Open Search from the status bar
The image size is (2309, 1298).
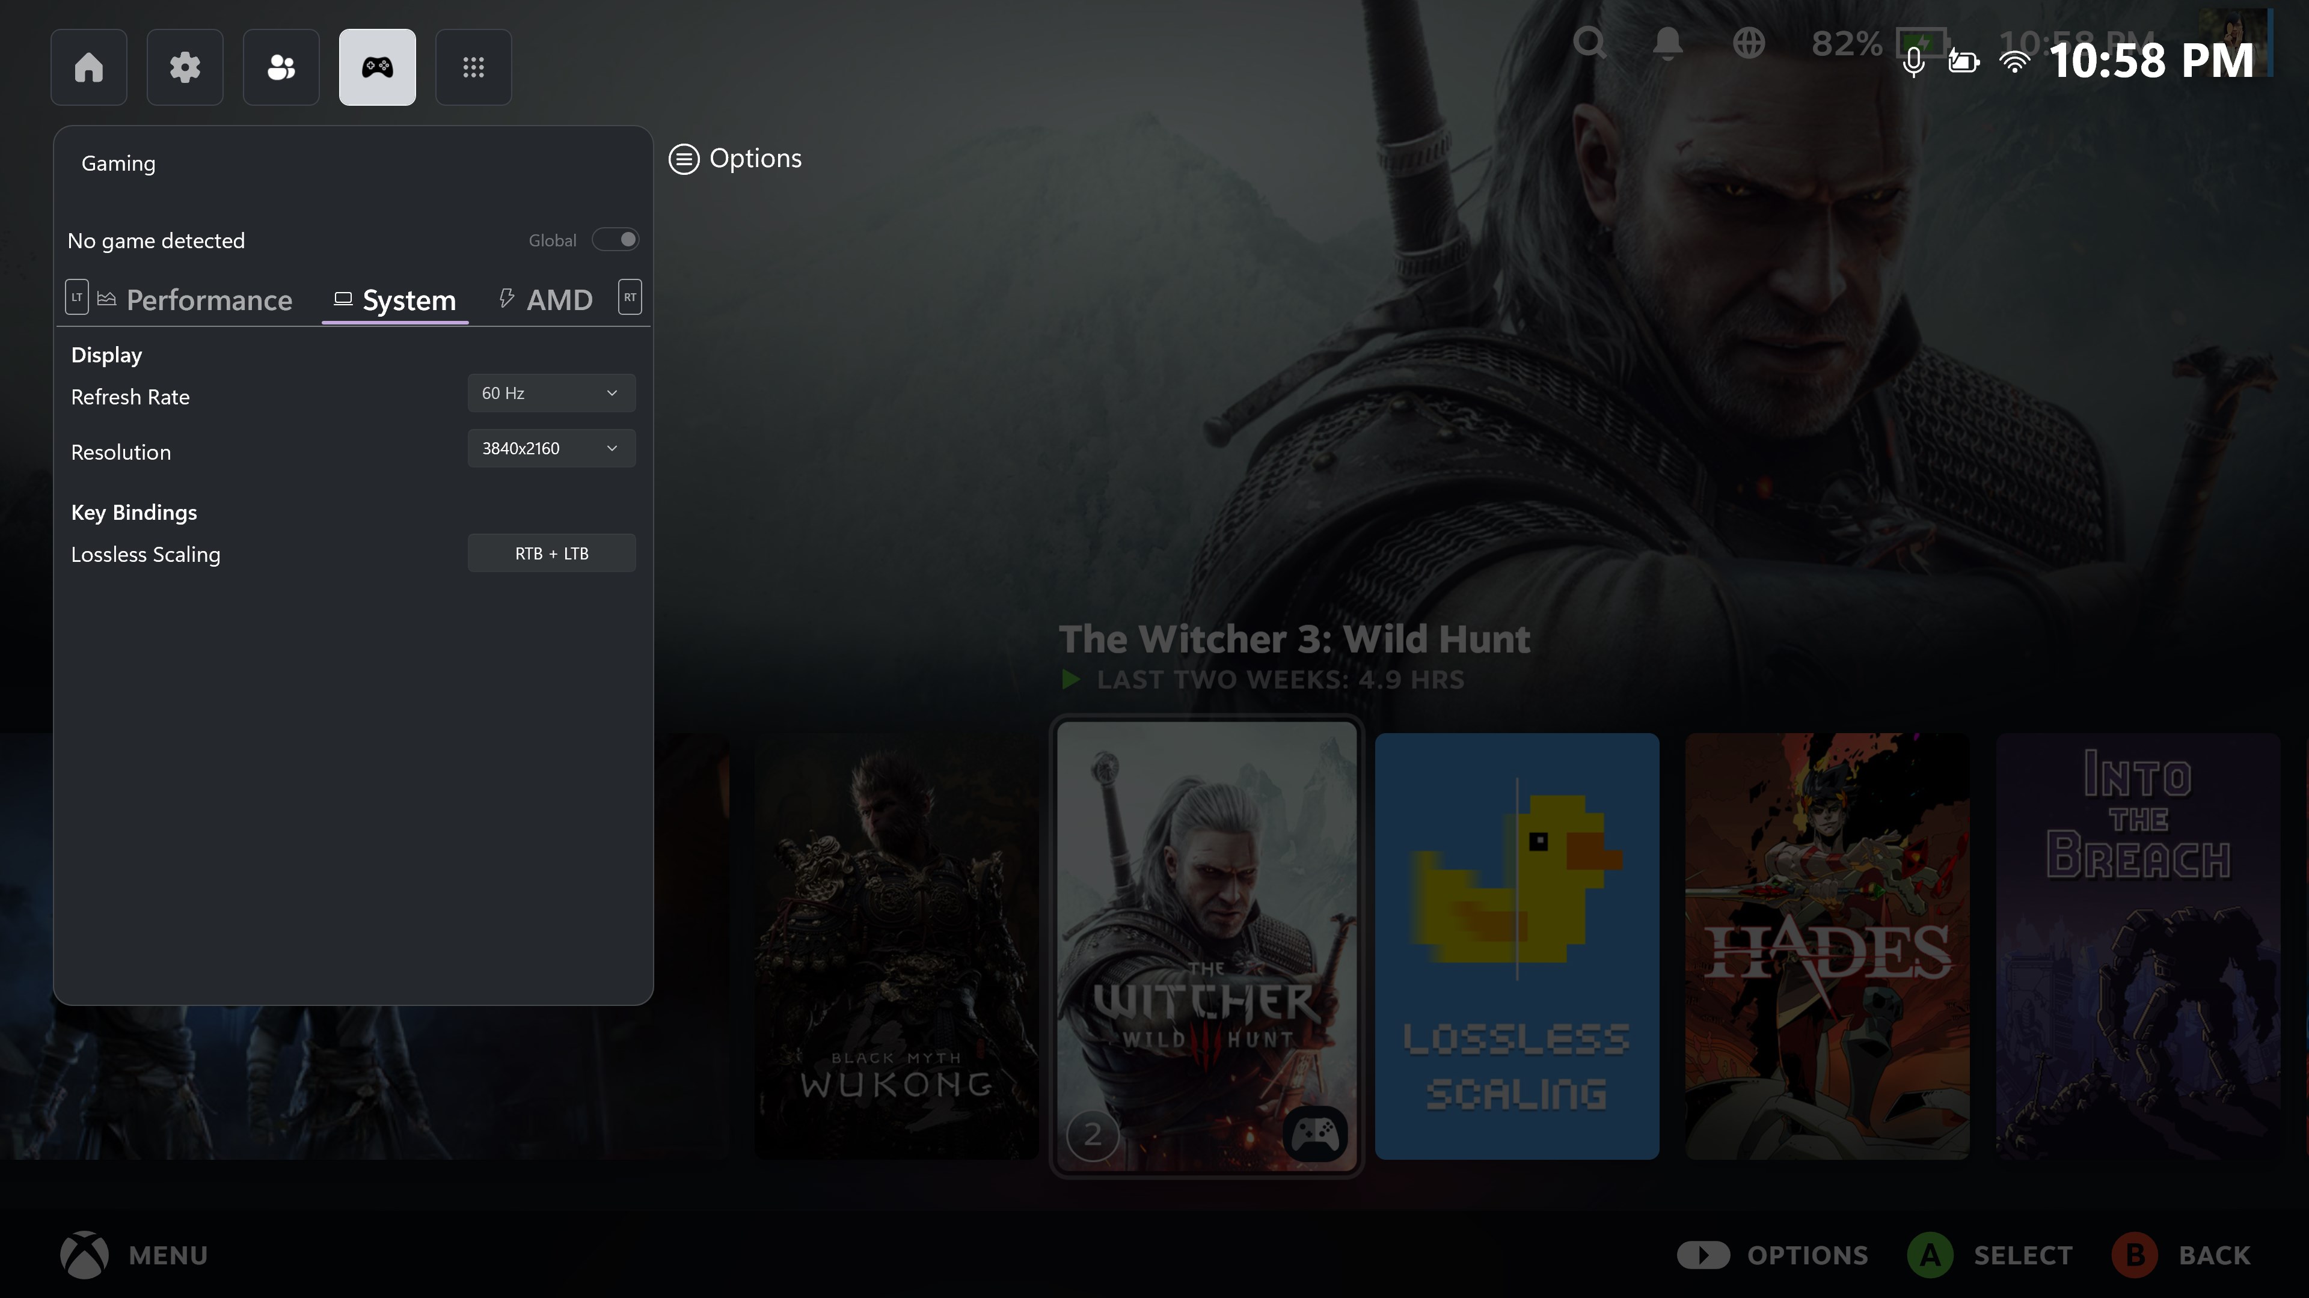pyautogui.click(x=1589, y=42)
